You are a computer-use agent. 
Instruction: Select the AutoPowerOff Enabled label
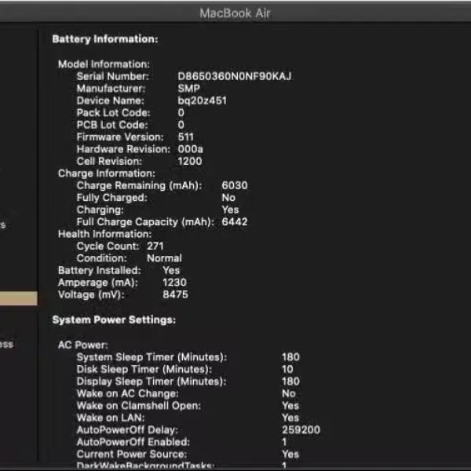click(133, 442)
